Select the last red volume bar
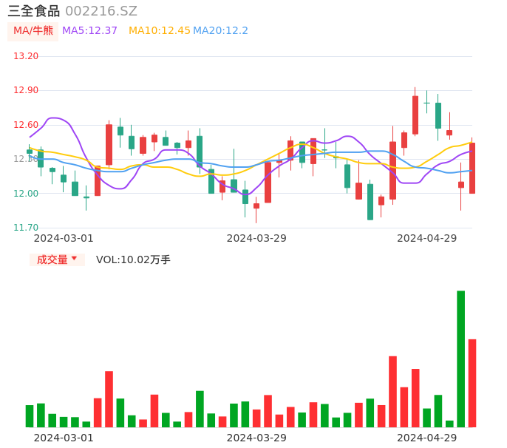Viewport: 507px width, 448px height. (472, 383)
